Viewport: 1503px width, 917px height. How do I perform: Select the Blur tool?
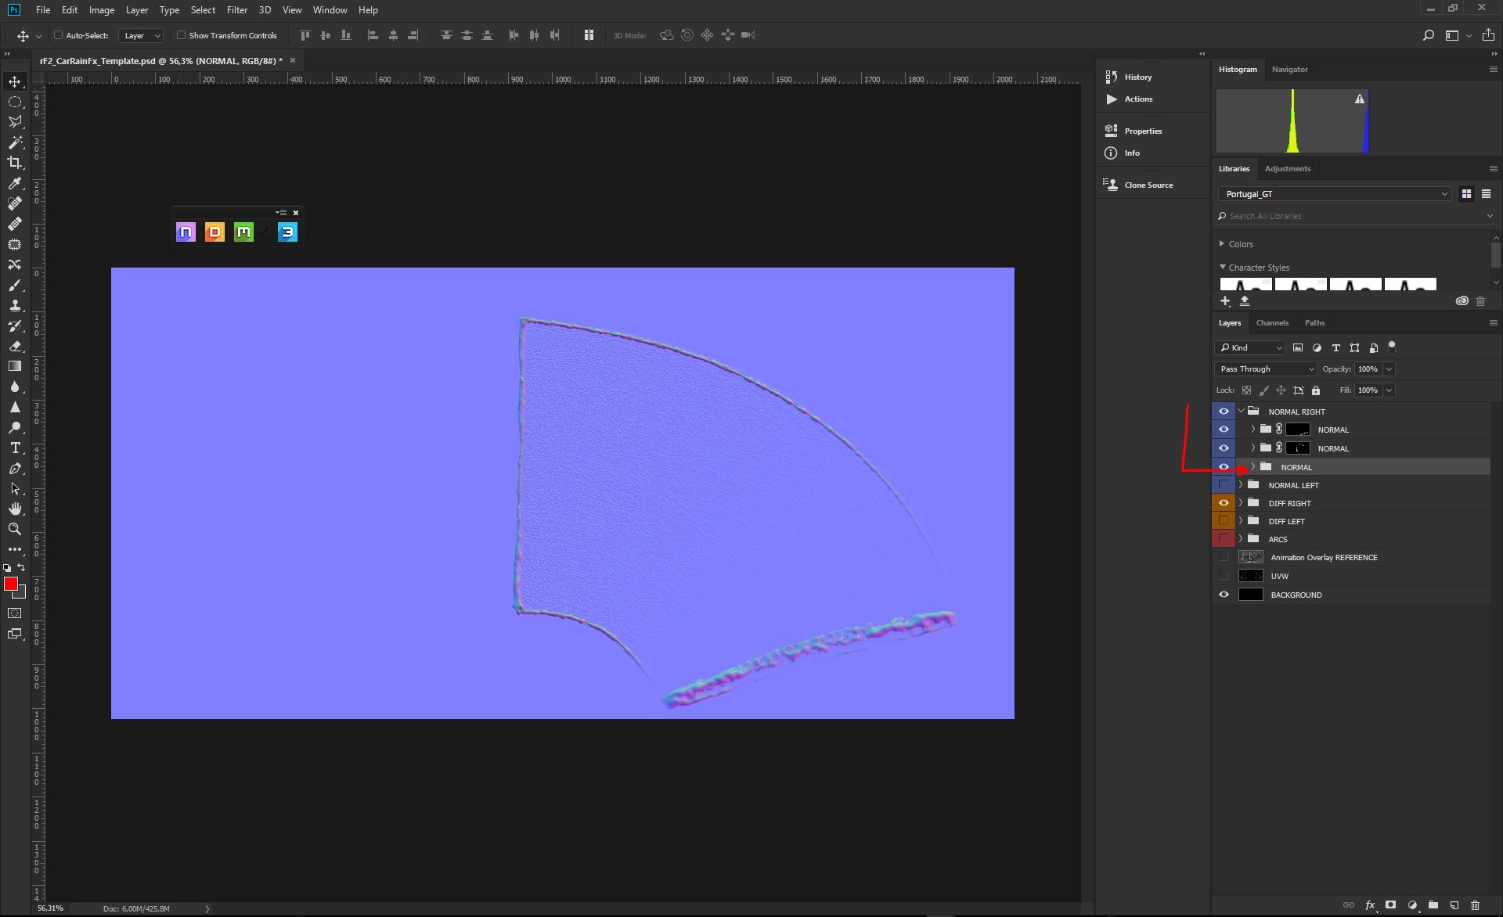coord(15,387)
